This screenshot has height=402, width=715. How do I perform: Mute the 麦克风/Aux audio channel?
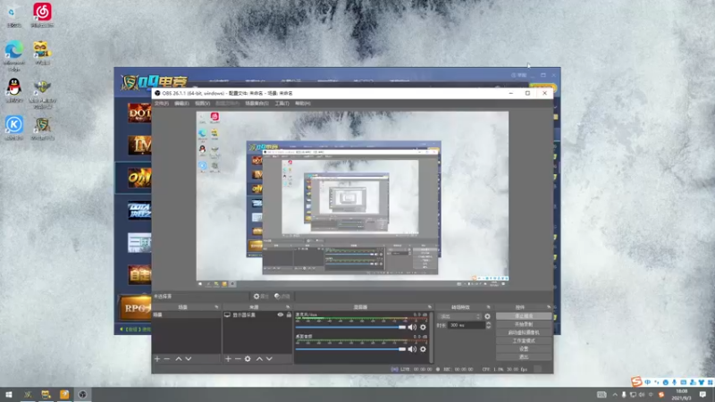pyautogui.click(x=412, y=327)
